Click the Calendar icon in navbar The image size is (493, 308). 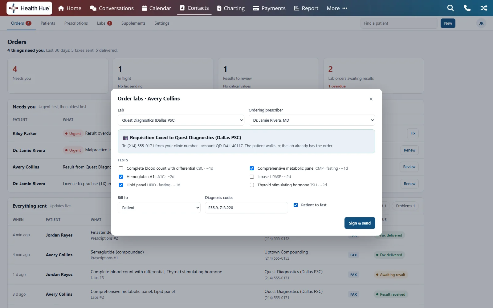145,8
